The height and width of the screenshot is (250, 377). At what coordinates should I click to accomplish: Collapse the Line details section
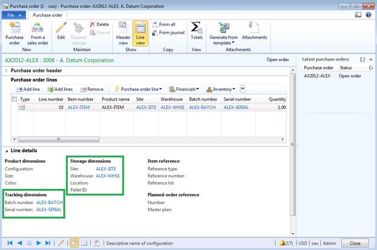(x=7, y=151)
